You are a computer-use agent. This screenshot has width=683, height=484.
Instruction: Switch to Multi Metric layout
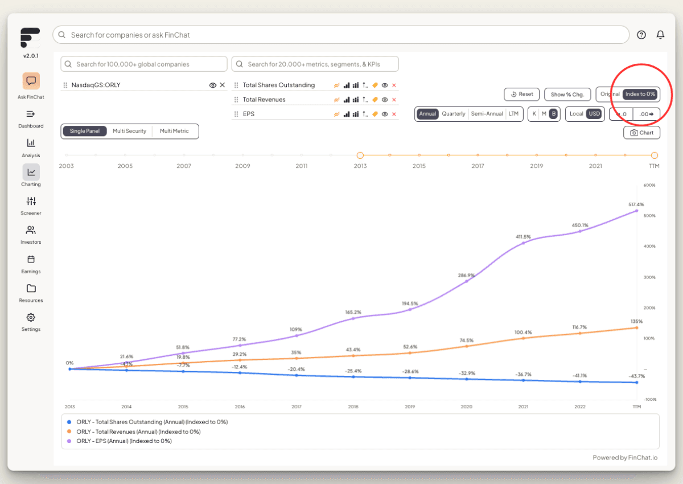pos(174,131)
